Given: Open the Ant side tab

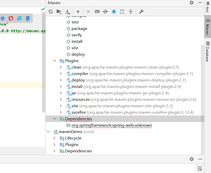Looking at the screenshot, I should pyautogui.click(x=208, y=7).
